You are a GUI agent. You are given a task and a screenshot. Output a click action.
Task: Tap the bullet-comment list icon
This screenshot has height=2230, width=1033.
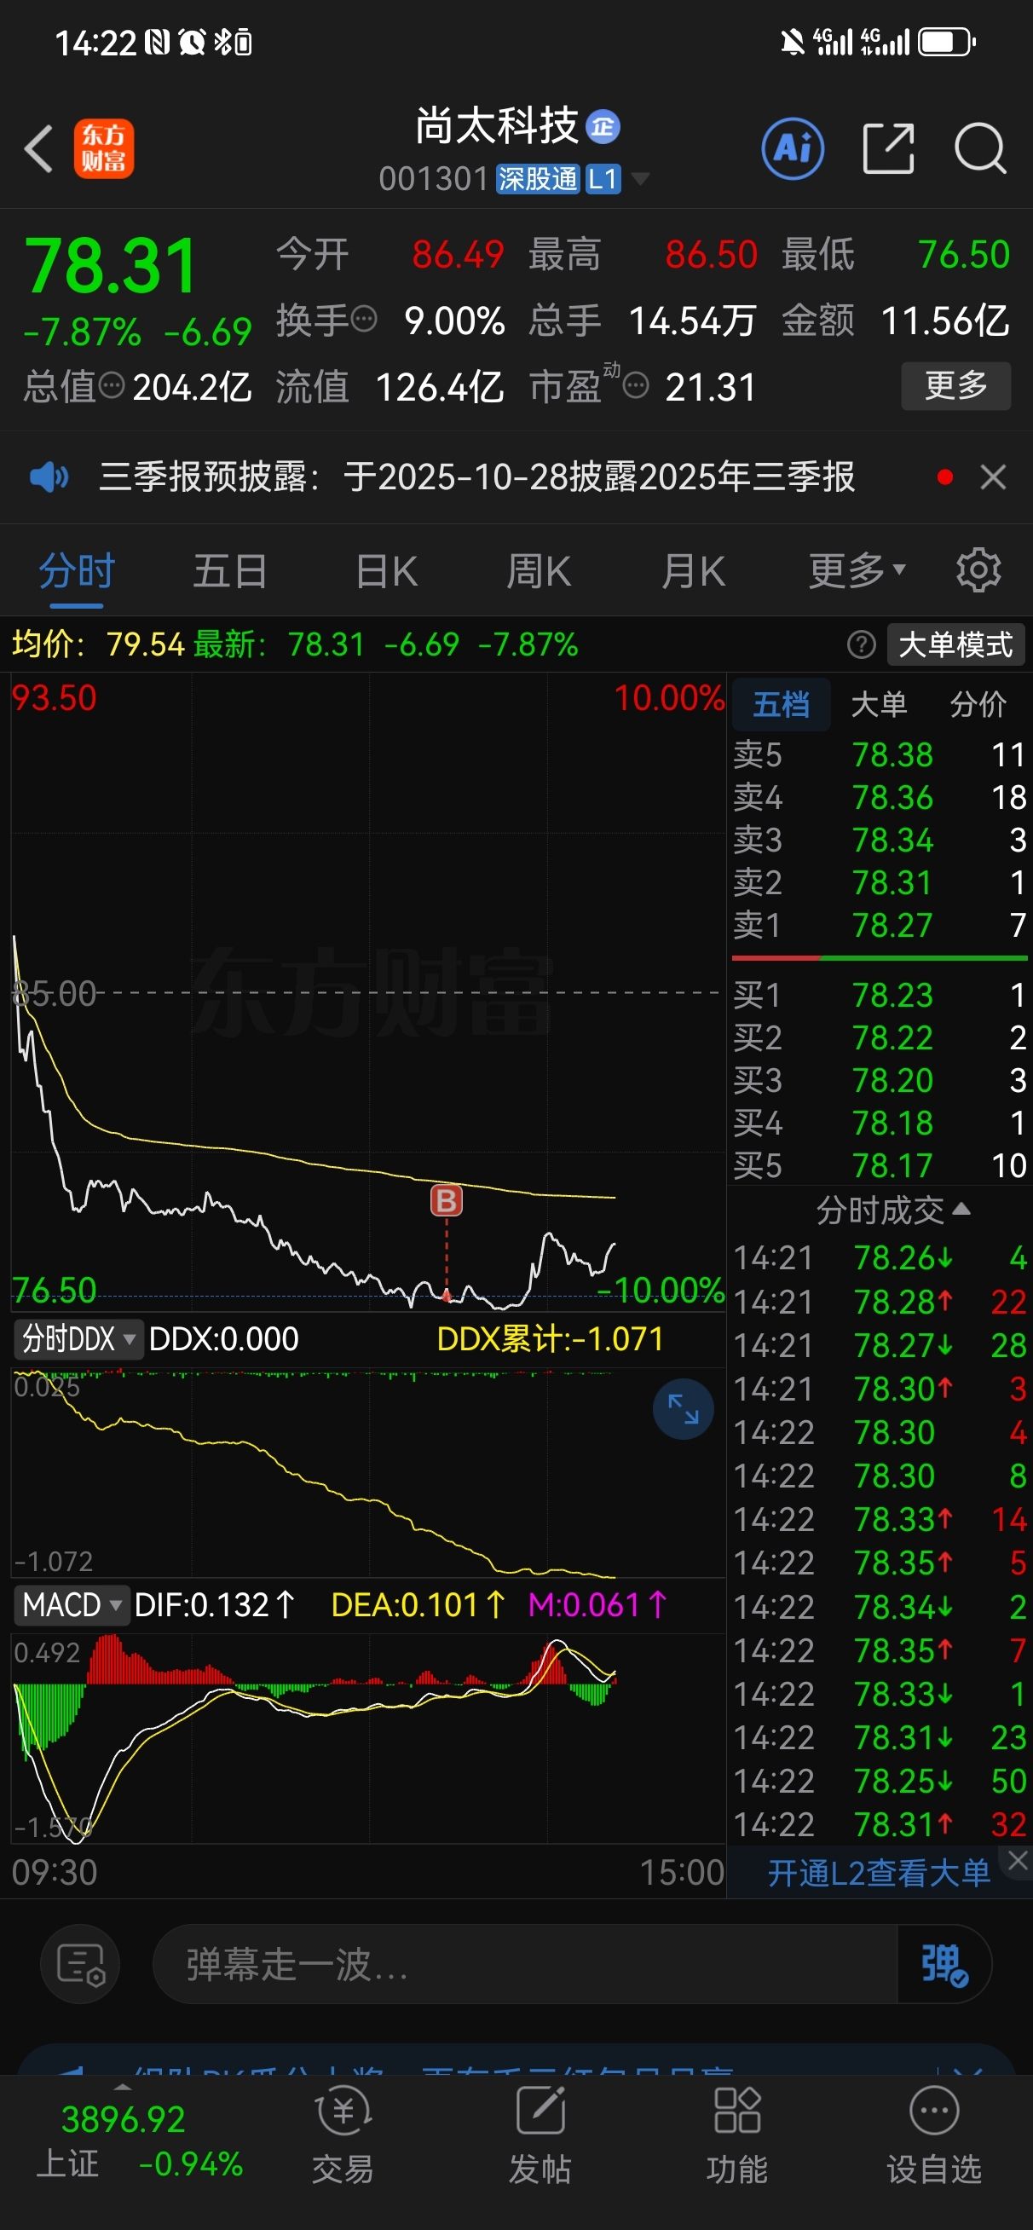tap(80, 1964)
